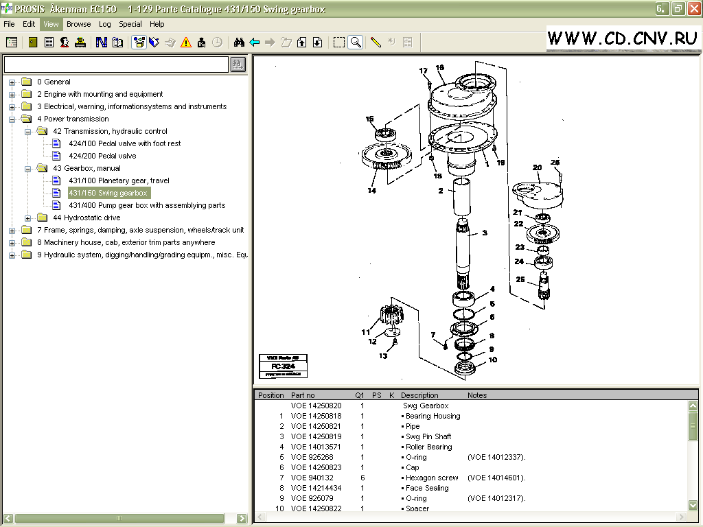
Task: Click the 'Description' column header
Action: pos(419,395)
